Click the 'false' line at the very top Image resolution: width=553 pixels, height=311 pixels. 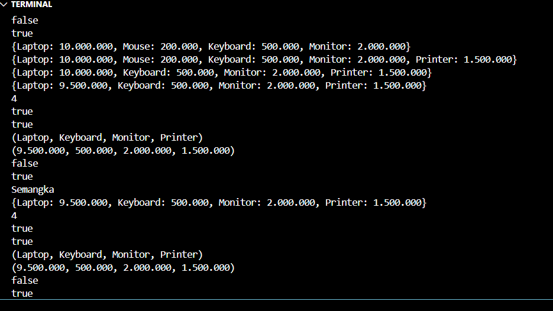24,20
